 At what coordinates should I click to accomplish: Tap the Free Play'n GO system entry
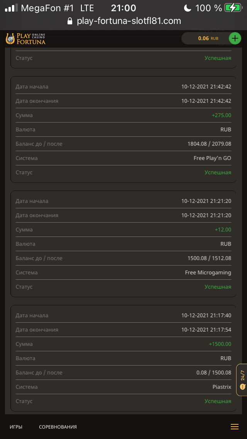(212, 158)
